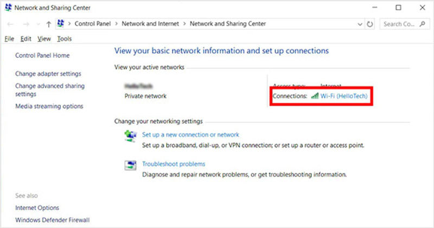Expand chevron after Network and Internet breadcrumb

tap(184, 24)
